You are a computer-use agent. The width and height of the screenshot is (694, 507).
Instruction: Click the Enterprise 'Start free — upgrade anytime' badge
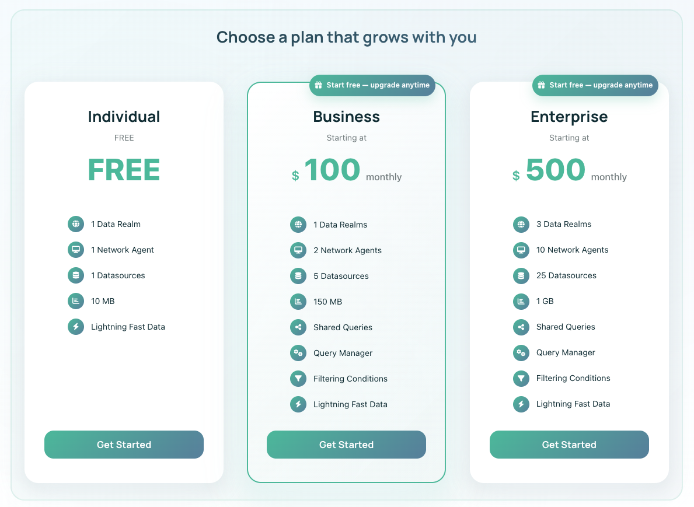click(x=595, y=85)
